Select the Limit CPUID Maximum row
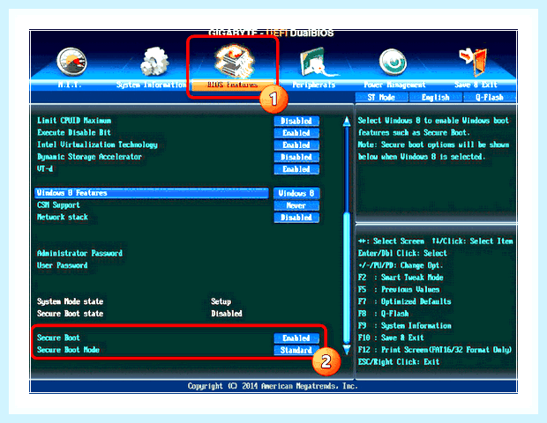 (x=74, y=121)
